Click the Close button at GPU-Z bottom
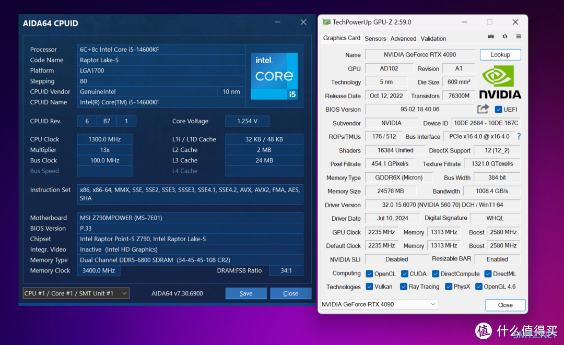This screenshot has height=345, width=564. tap(505, 305)
